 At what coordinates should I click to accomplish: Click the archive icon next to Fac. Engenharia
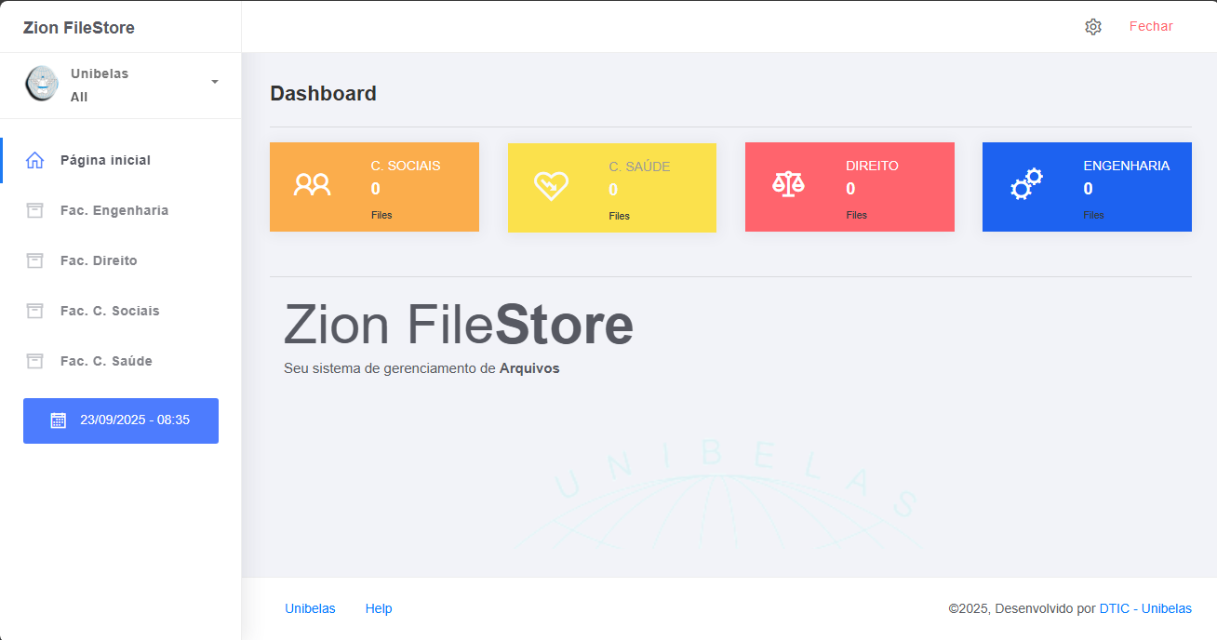click(x=35, y=210)
